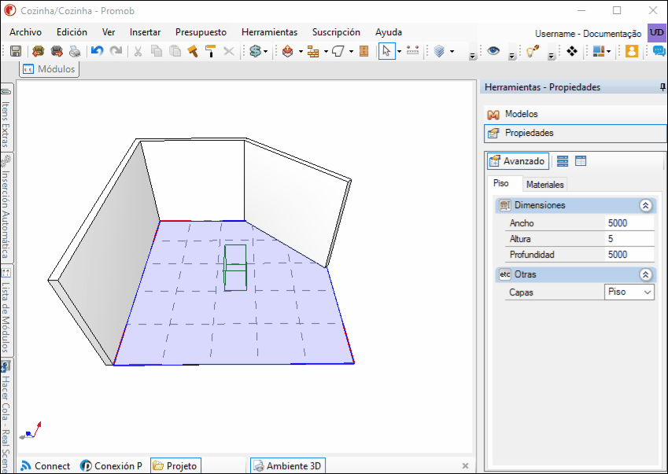Switch to the Conexión P tab
This screenshot has width=668, height=474.
(x=112, y=466)
